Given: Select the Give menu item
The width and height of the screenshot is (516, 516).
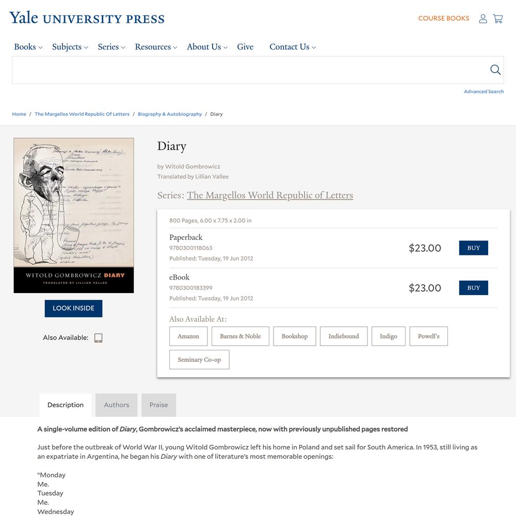Looking at the screenshot, I should [x=245, y=47].
